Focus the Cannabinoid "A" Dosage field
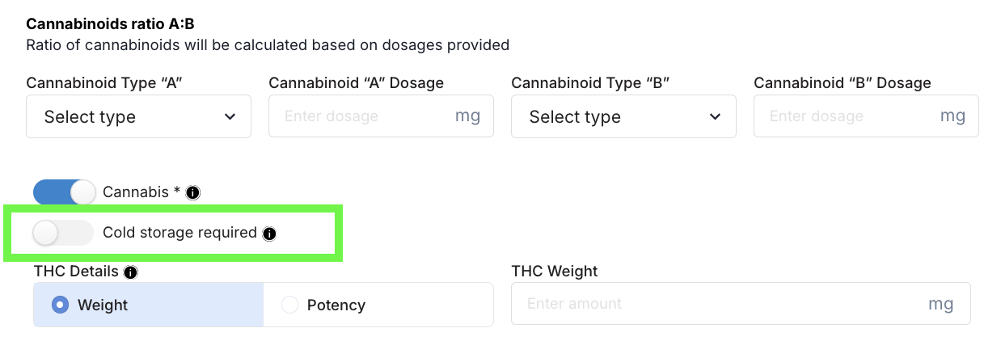 tap(364, 116)
